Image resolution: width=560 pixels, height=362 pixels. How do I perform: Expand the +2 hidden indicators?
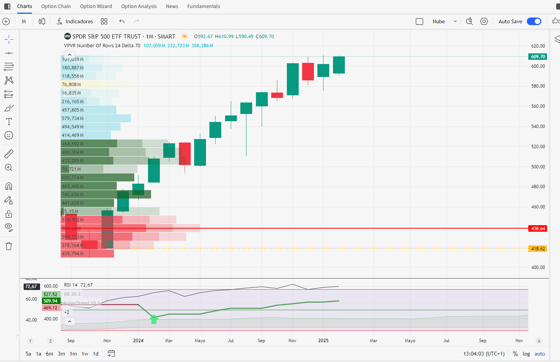[x=67, y=312]
